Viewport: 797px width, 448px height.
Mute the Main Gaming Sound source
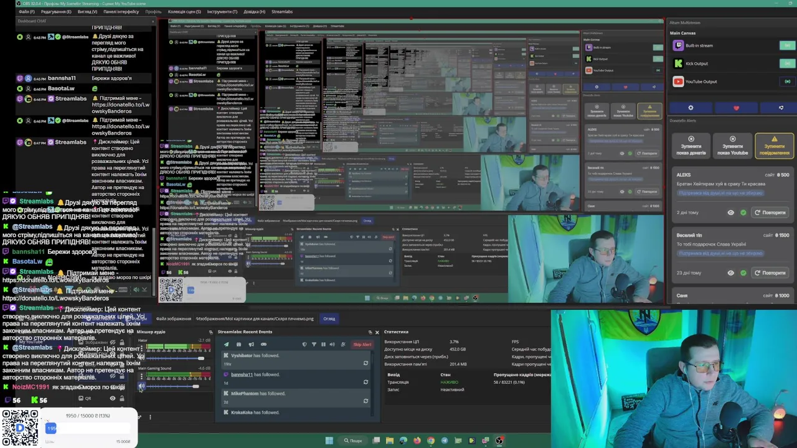click(x=141, y=386)
